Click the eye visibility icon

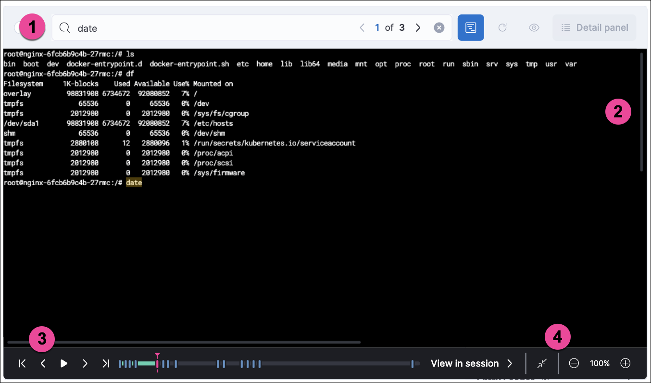(x=534, y=27)
